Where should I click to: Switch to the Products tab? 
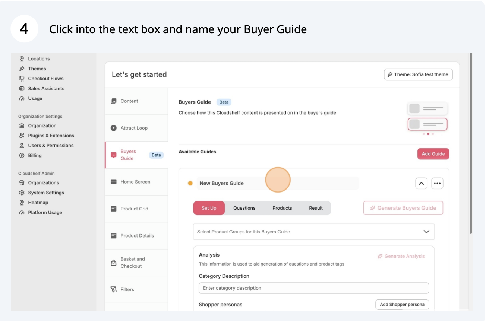tap(282, 208)
